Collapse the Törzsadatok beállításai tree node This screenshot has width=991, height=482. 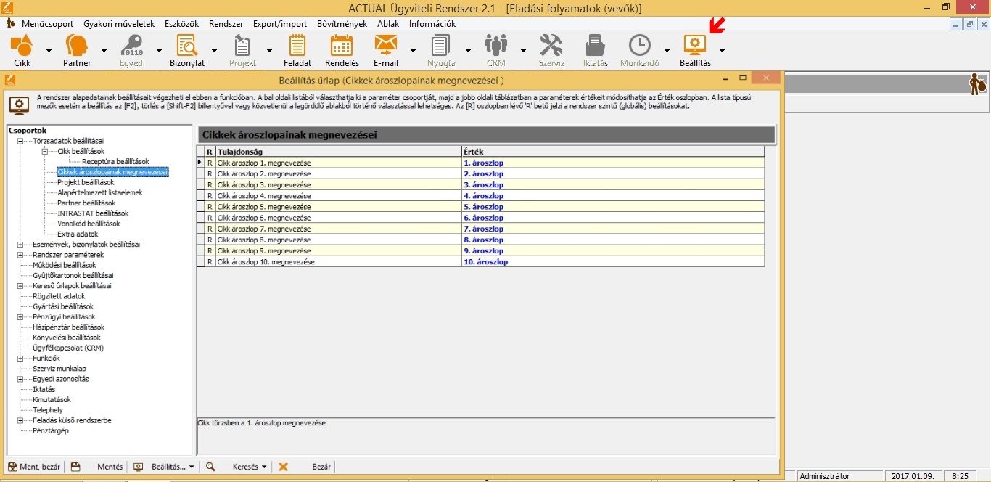(21, 141)
